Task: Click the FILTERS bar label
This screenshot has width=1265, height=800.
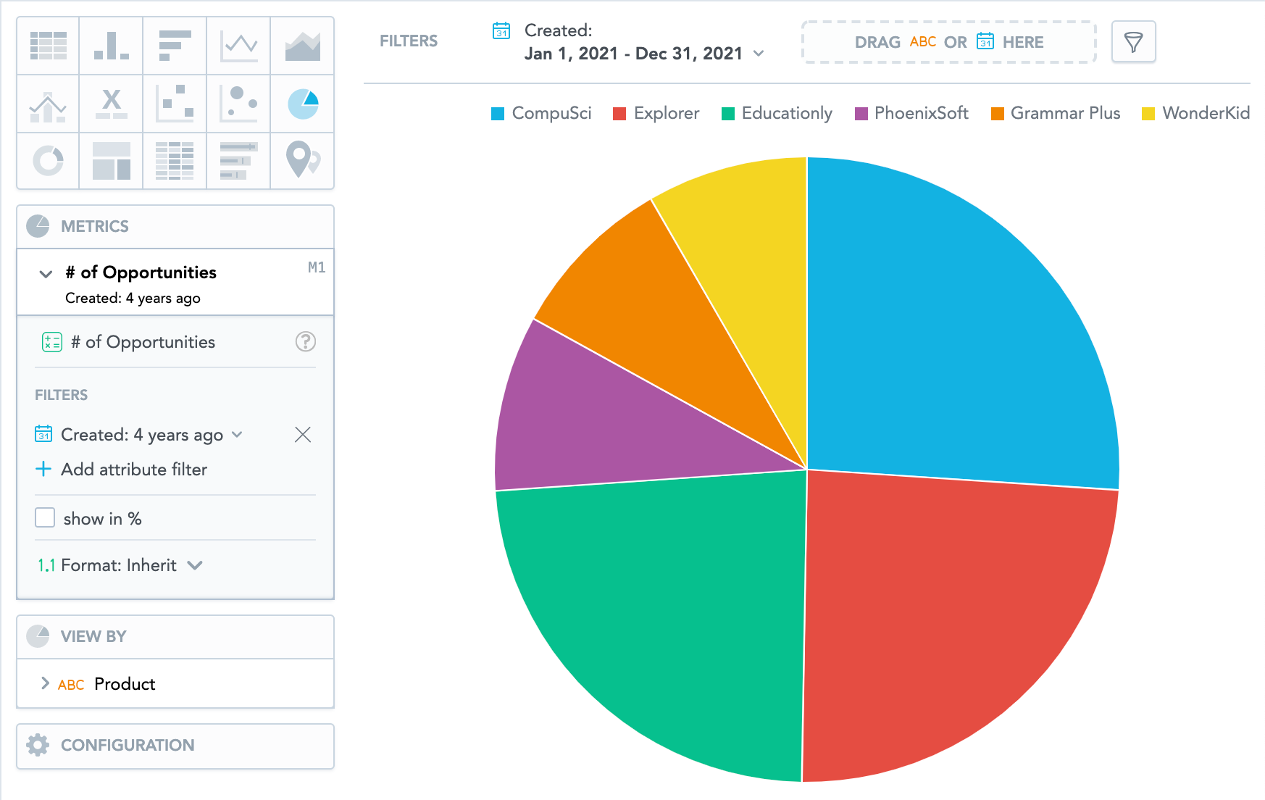Action: pos(408,41)
